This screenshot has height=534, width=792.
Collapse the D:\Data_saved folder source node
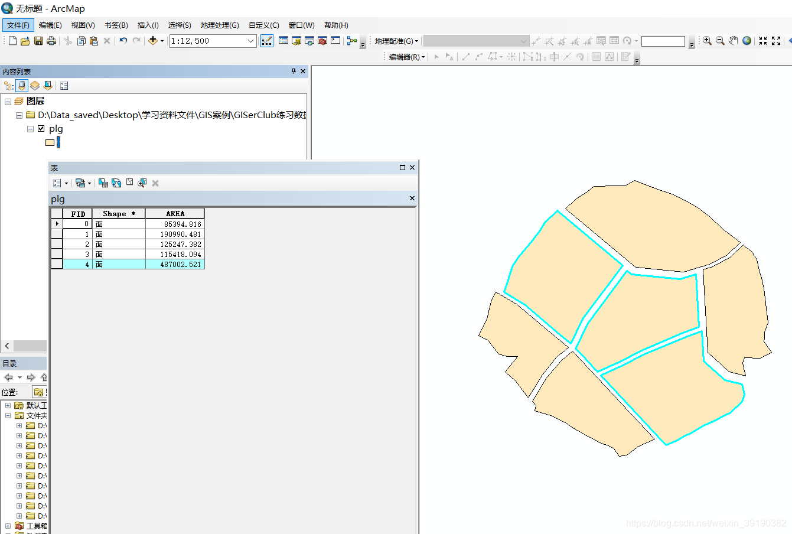[19, 115]
